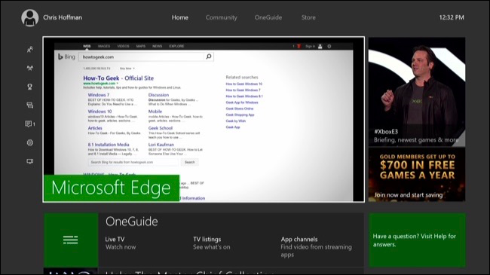The image size is (490, 275).
Task: Open the Discussion sublink
Action: tap(158, 95)
